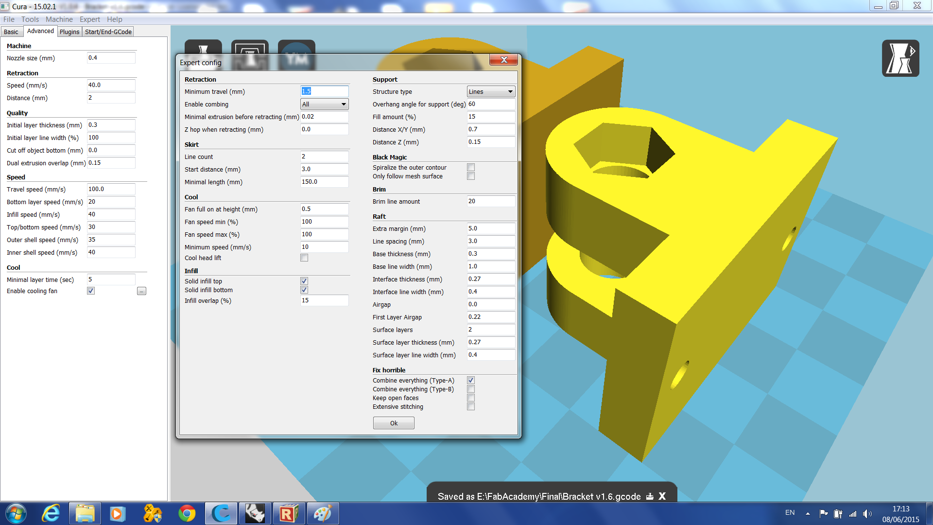Open the Enable combing dropdown

point(324,104)
